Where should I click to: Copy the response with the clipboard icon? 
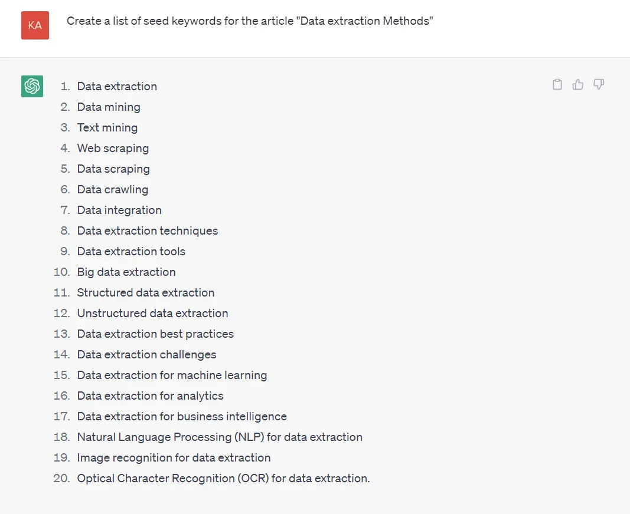click(x=557, y=84)
